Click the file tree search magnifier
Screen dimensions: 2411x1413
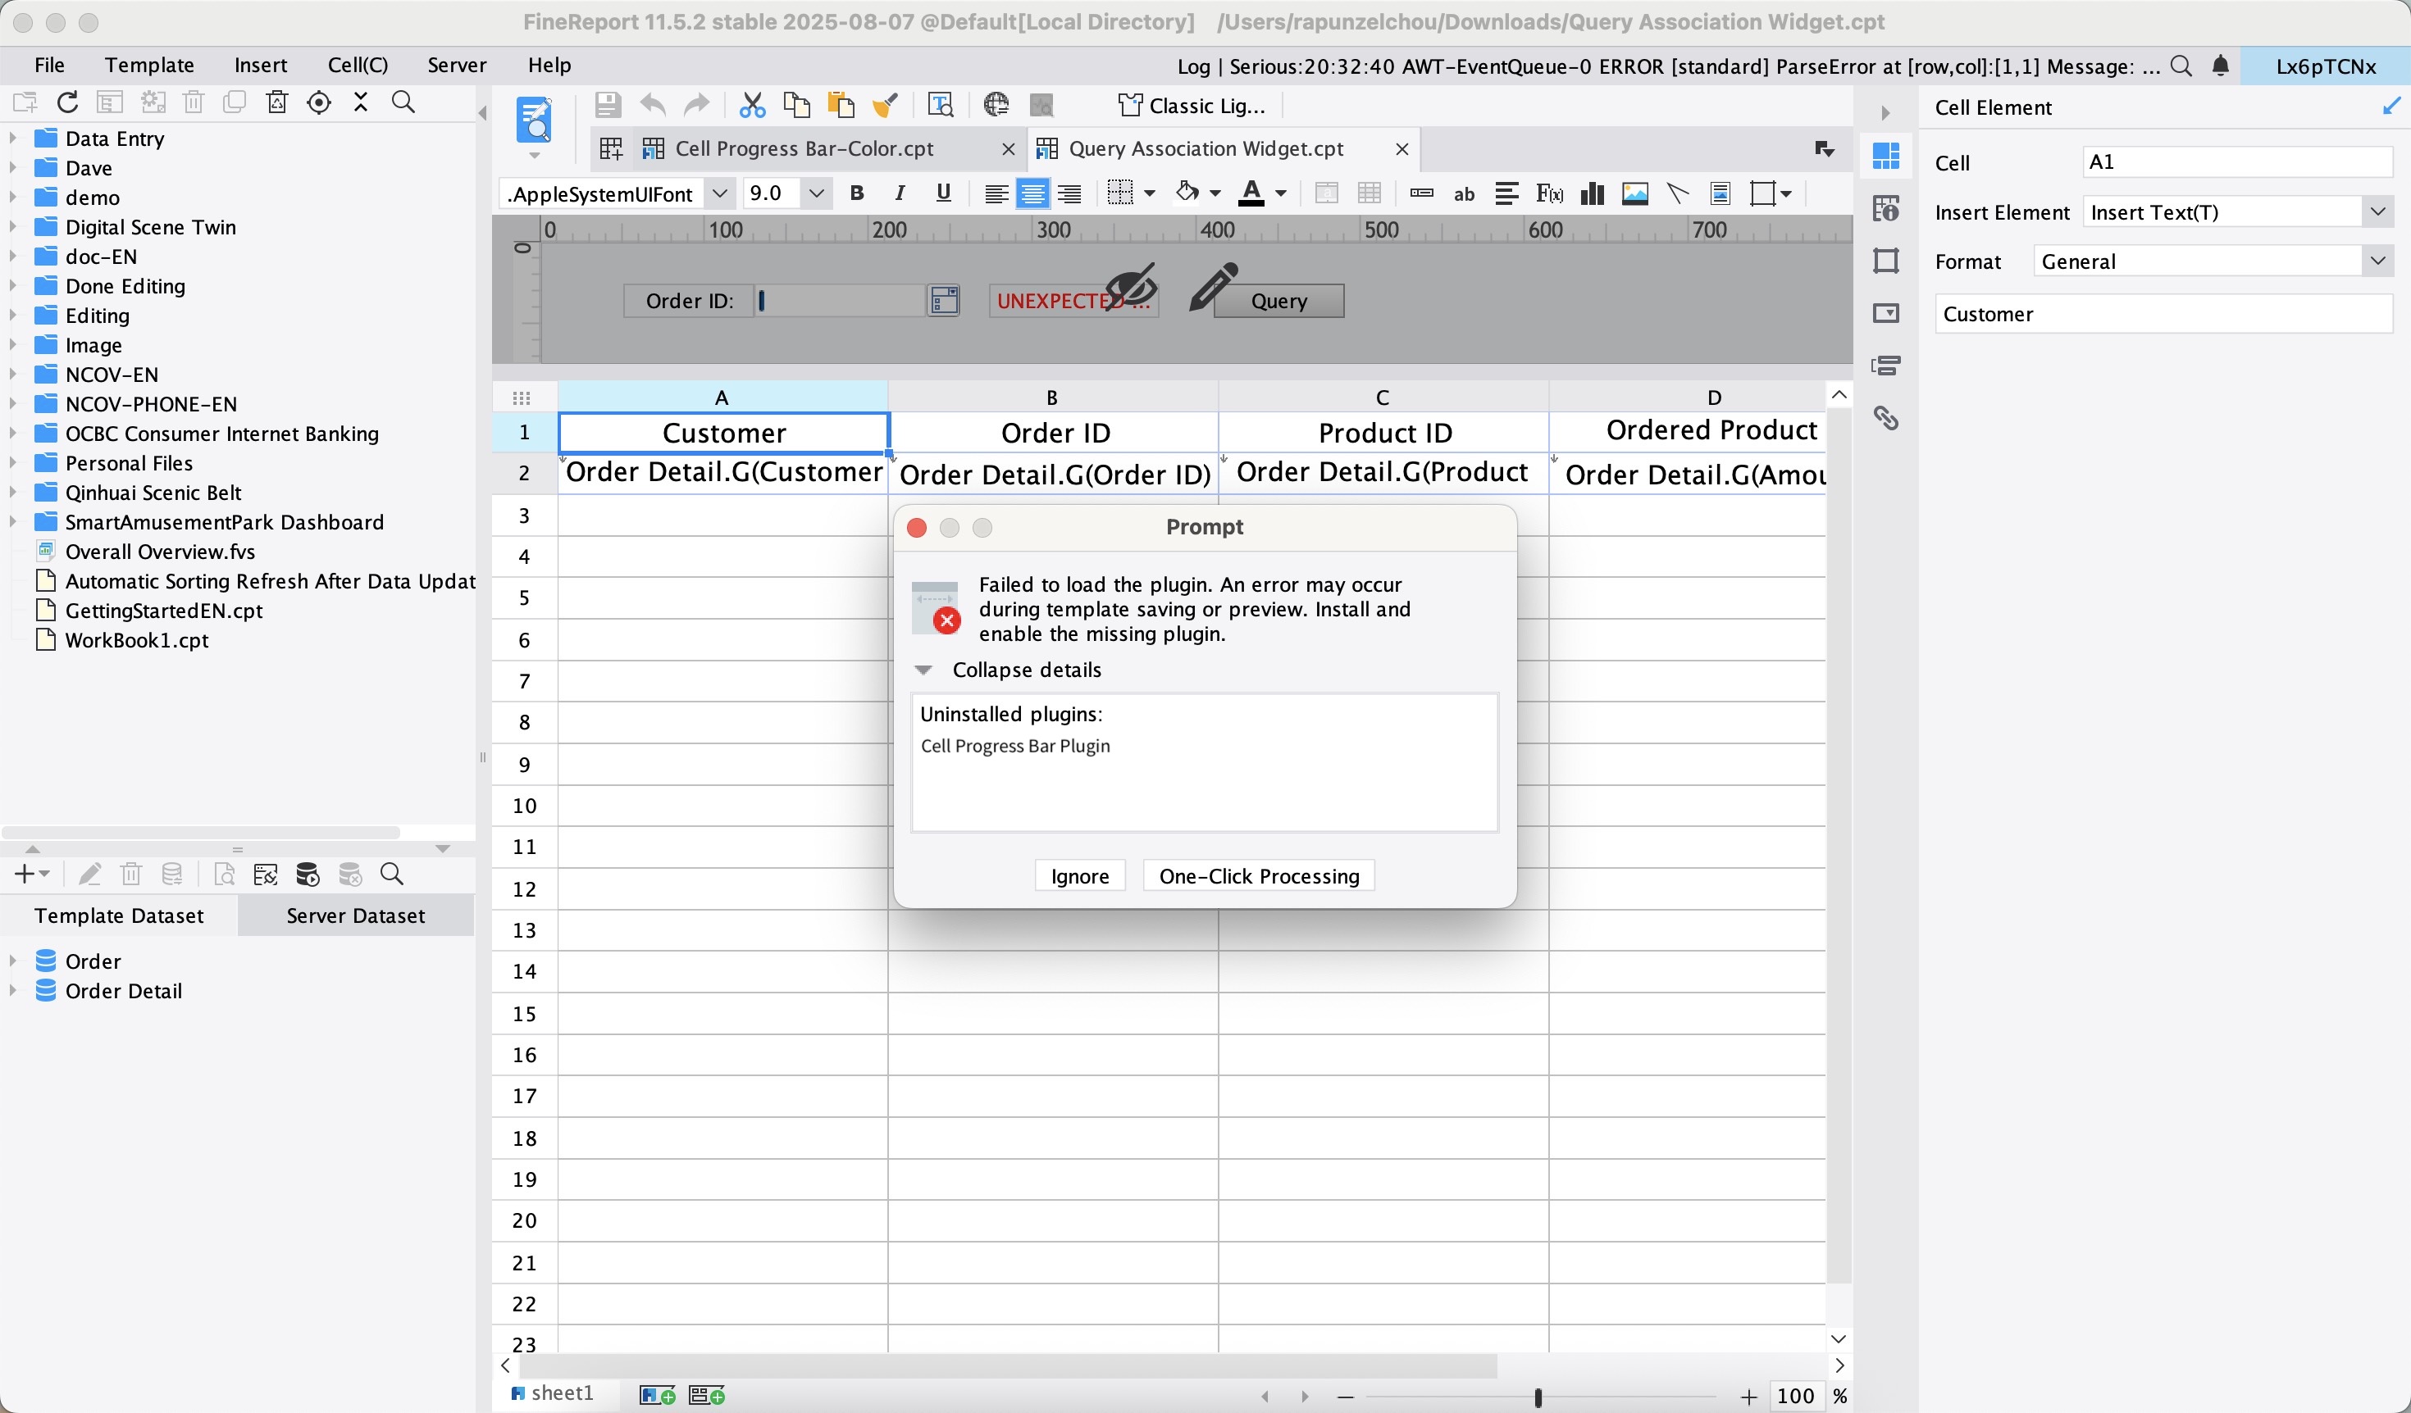(x=403, y=102)
